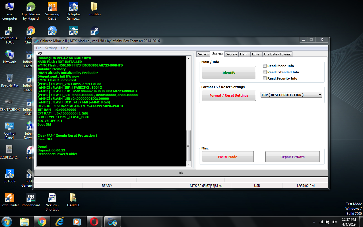Open Google Chrome from the taskbar
The height and width of the screenshot is (227, 363).
(42, 221)
